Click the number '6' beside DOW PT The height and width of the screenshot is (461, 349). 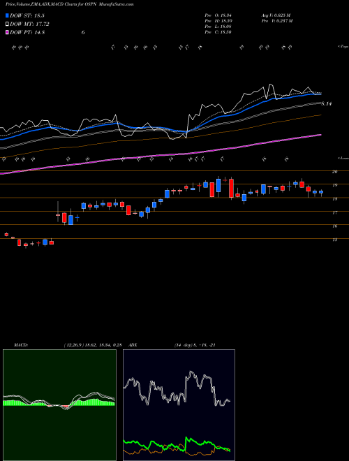click(83, 32)
